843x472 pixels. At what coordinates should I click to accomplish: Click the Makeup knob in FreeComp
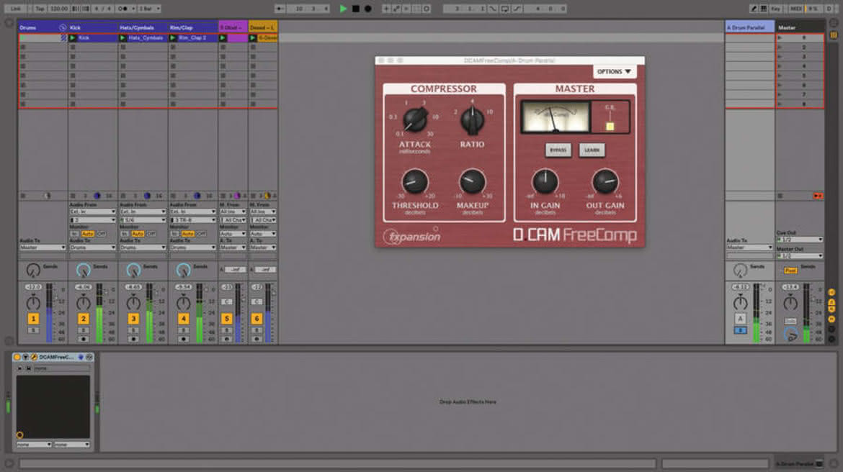[x=473, y=181]
